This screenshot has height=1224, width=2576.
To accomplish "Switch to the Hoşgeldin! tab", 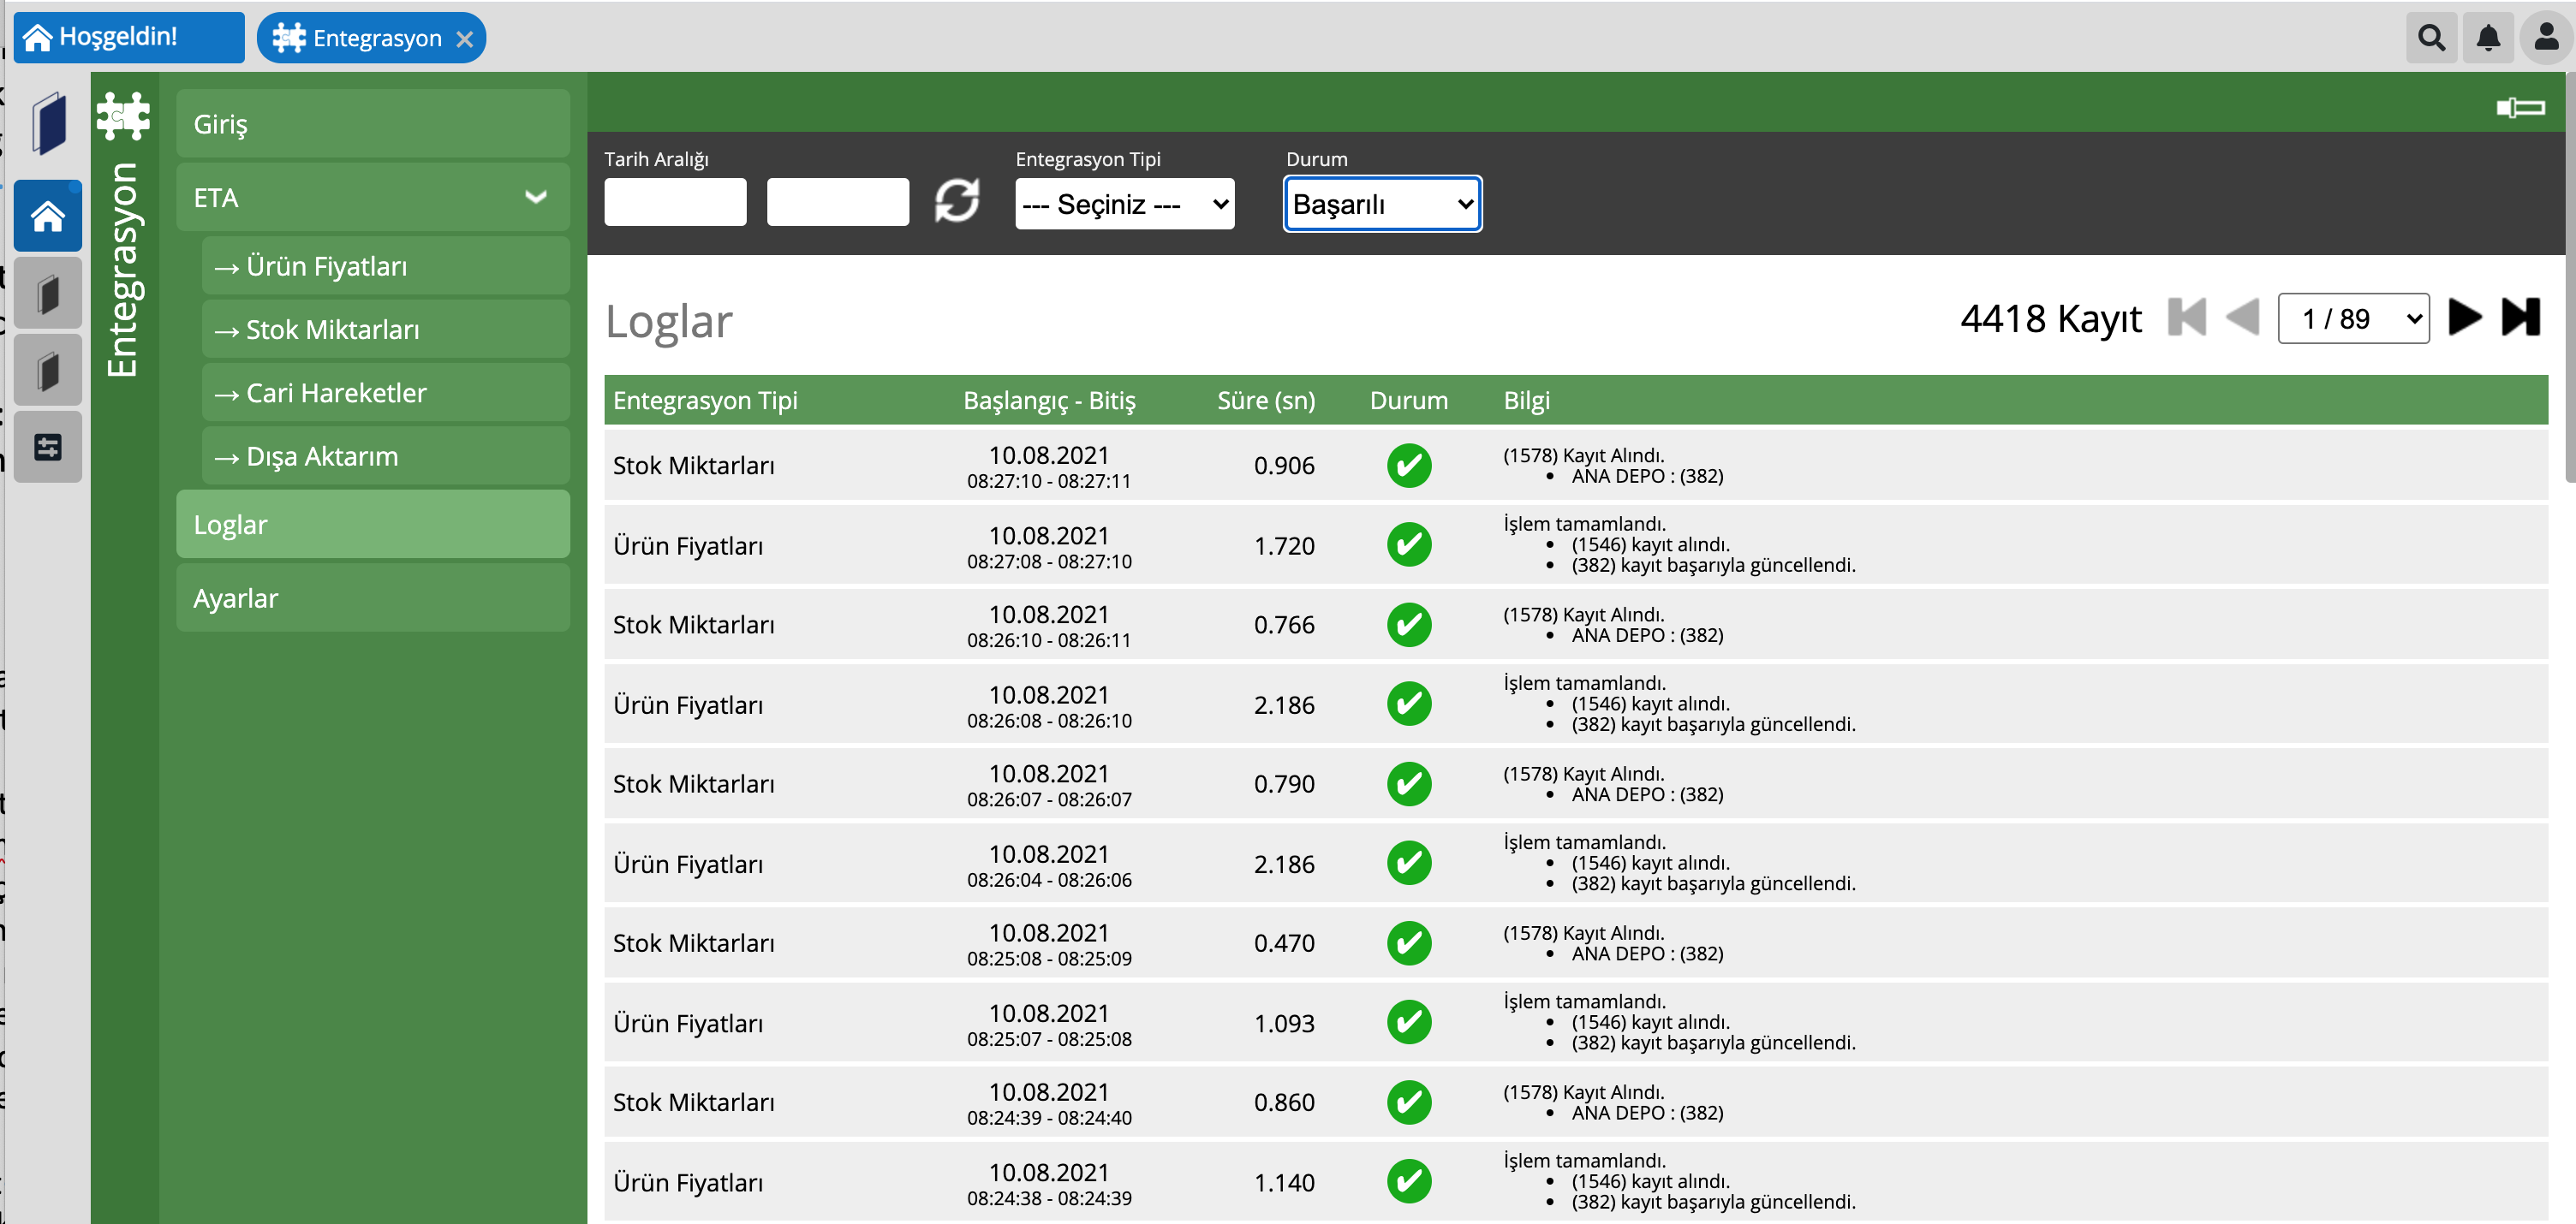I will (129, 38).
